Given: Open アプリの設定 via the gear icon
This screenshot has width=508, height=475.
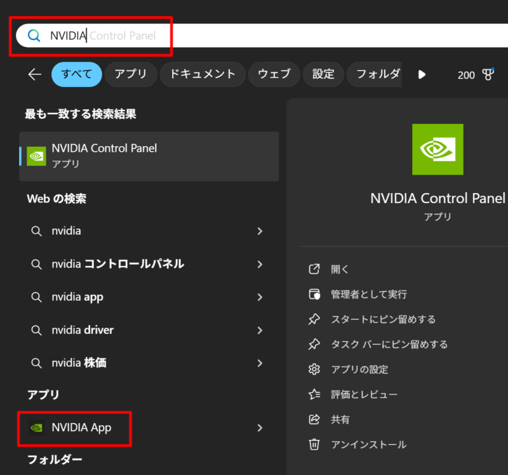Looking at the screenshot, I should (314, 369).
